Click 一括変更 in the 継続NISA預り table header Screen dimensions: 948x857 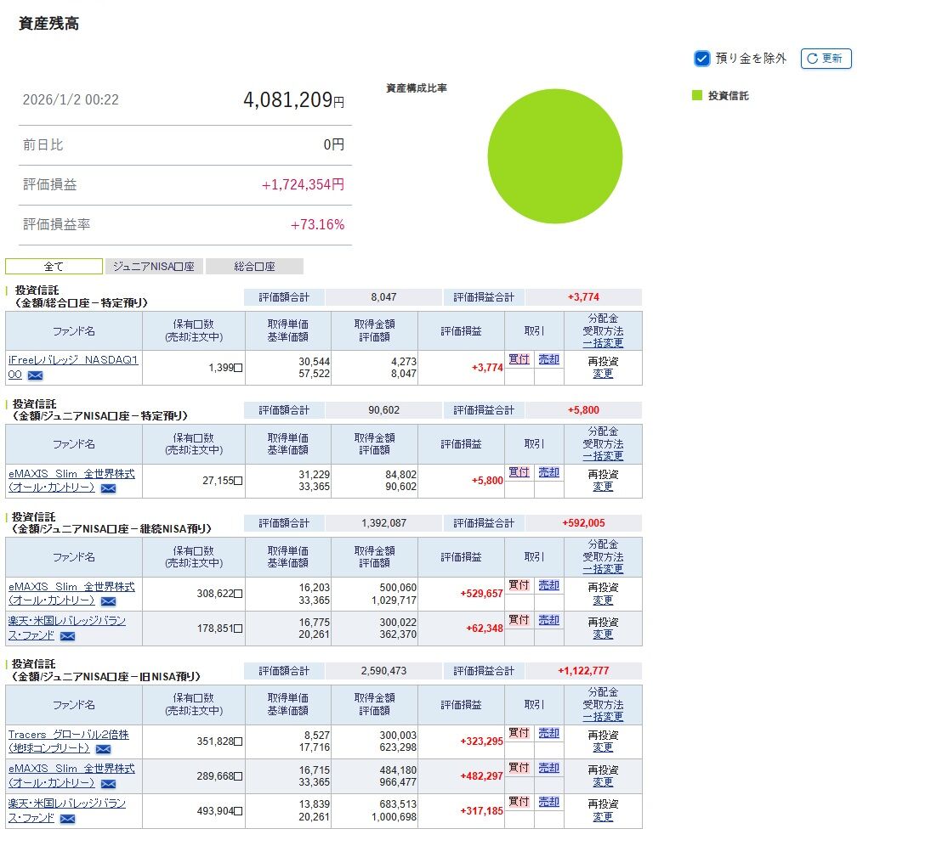coord(603,569)
